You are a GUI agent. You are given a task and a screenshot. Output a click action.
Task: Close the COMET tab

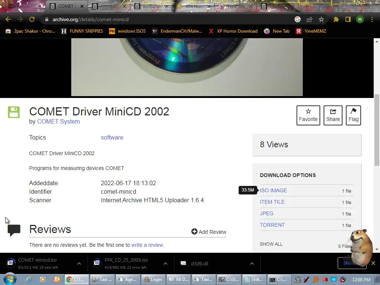[x=82, y=6]
